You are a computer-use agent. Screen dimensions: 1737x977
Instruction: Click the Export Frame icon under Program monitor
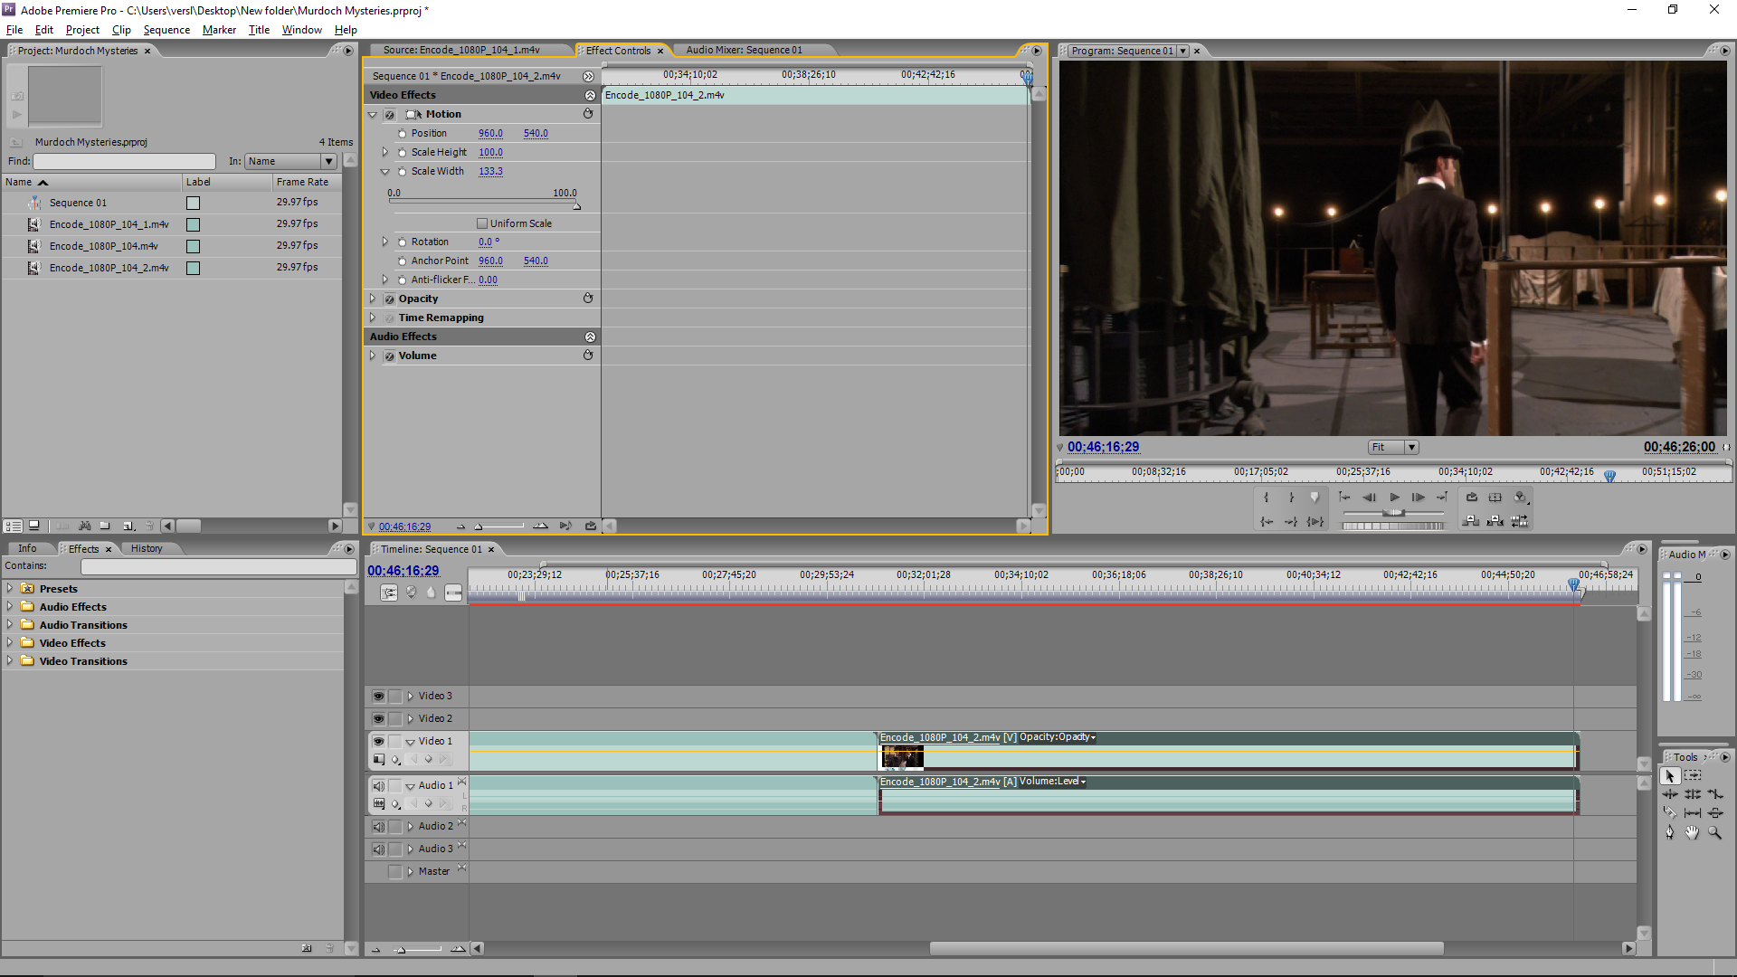click(1472, 497)
